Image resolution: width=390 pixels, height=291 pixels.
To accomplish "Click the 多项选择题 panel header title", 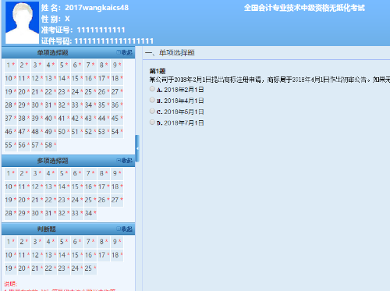I will click(52, 161).
